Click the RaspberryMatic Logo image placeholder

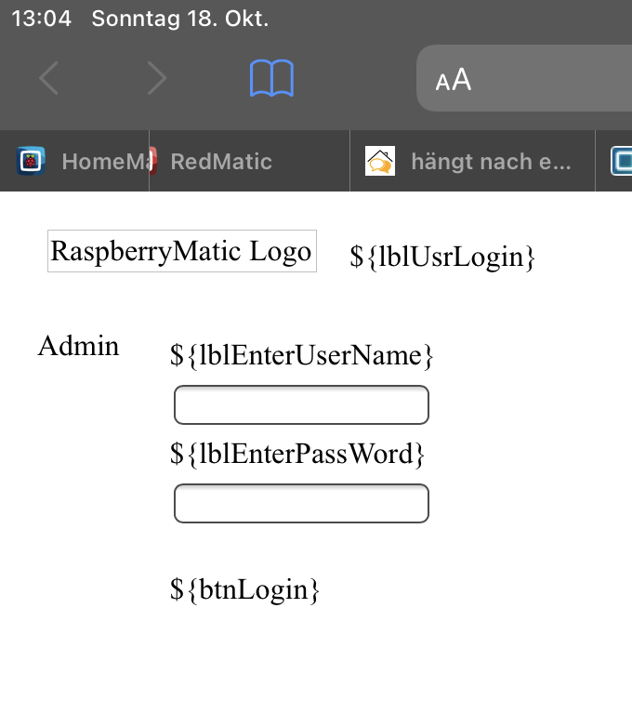point(181,251)
